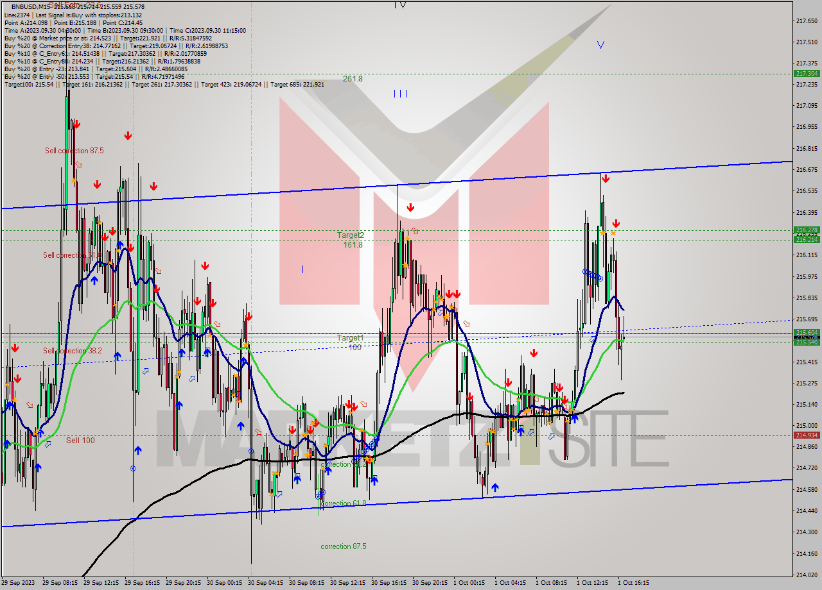Click the blue wave label 'V'
This screenshot has height=590, width=822.
[x=600, y=45]
